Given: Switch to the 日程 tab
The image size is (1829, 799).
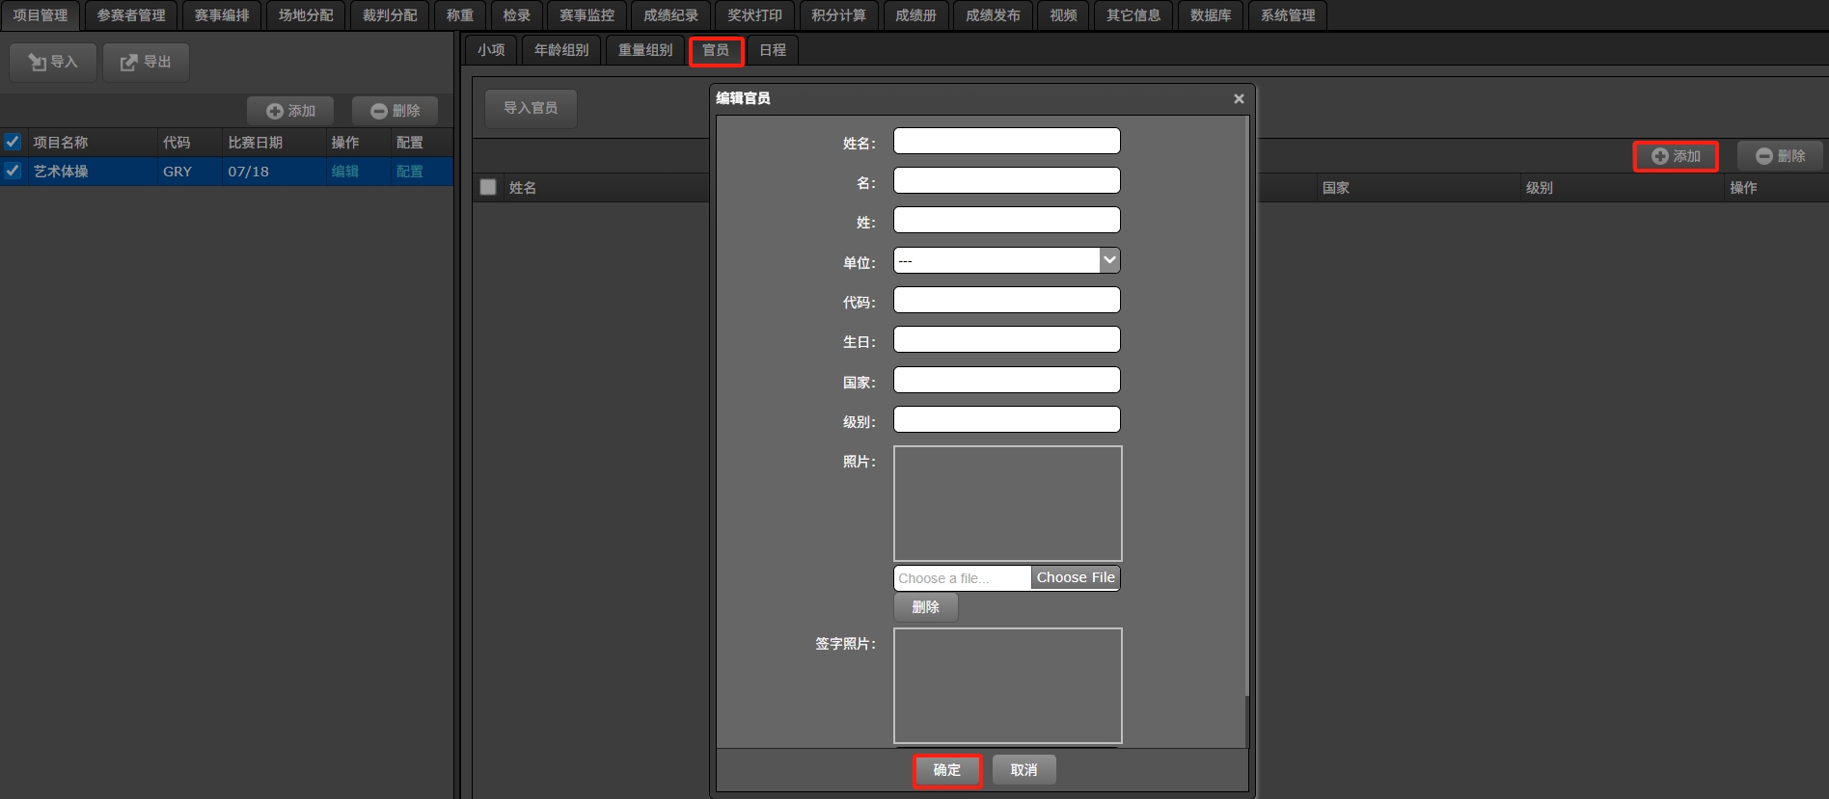Looking at the screenshot, I should click(772, 50).
